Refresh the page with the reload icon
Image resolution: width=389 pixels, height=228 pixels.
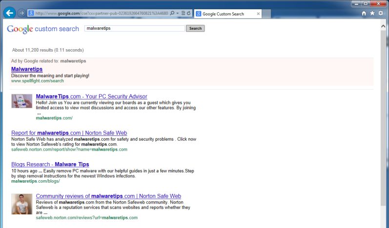188,13
